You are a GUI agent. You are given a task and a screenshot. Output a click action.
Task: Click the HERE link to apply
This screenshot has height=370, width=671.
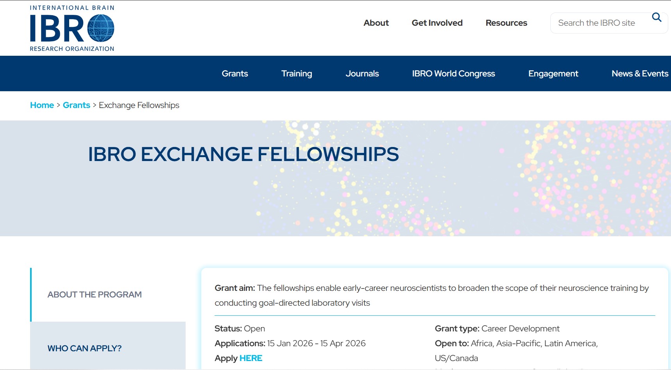pos(251,358)
